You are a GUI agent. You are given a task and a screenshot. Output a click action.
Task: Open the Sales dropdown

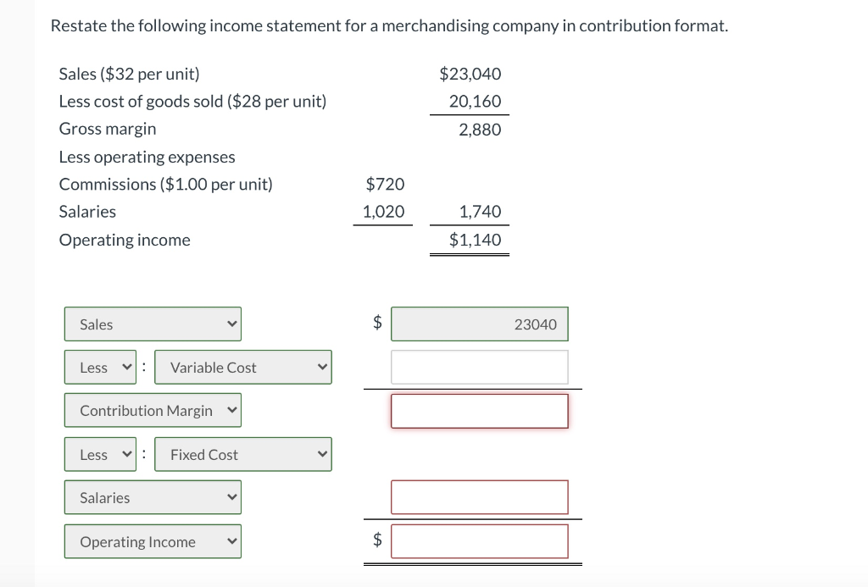pos(153,324)
